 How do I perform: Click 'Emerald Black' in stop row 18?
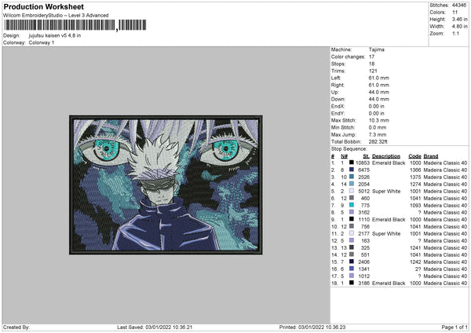tap(389, 283)
